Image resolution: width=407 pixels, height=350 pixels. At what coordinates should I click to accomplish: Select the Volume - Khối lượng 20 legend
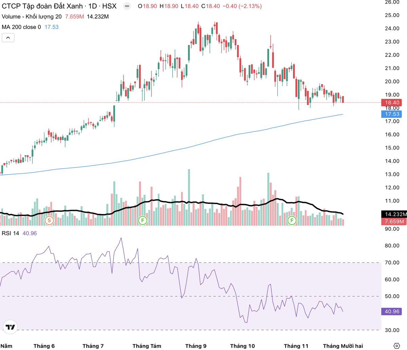coord(32,17)
